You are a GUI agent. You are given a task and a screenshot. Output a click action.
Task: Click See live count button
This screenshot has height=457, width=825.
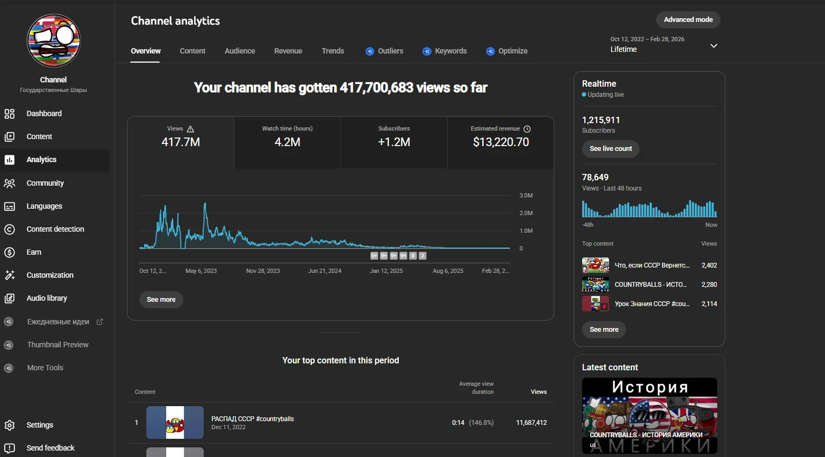[611, 149]
